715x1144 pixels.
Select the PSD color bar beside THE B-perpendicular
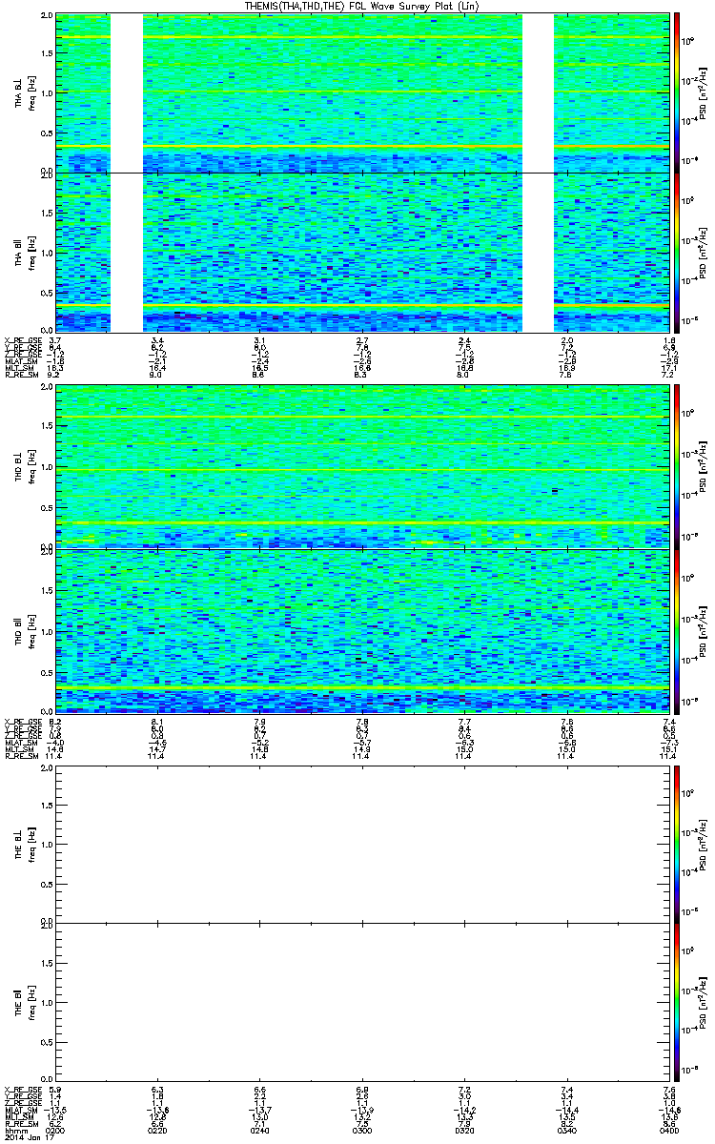[676, 843]
